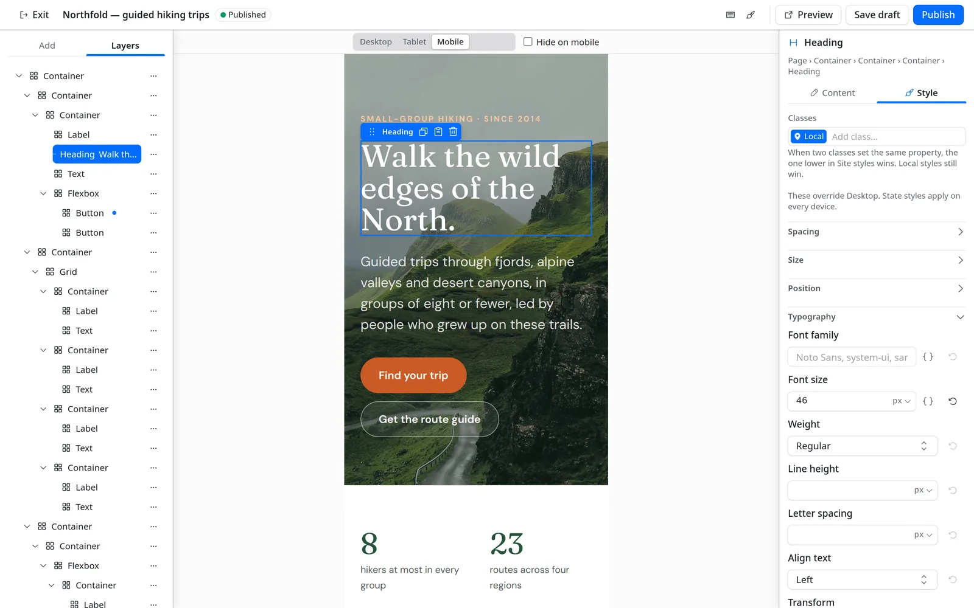974x608 pixels.
Task: Grab the Heading drag handle dots
Action: pos(372,132)
